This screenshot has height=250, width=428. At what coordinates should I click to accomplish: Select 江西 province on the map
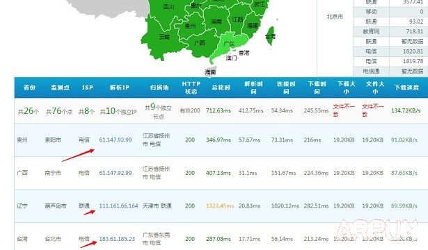coord(237,19)
